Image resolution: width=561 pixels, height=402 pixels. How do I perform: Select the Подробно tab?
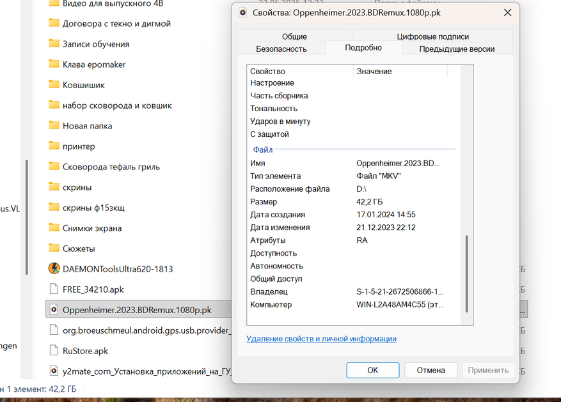click(363, 47)
